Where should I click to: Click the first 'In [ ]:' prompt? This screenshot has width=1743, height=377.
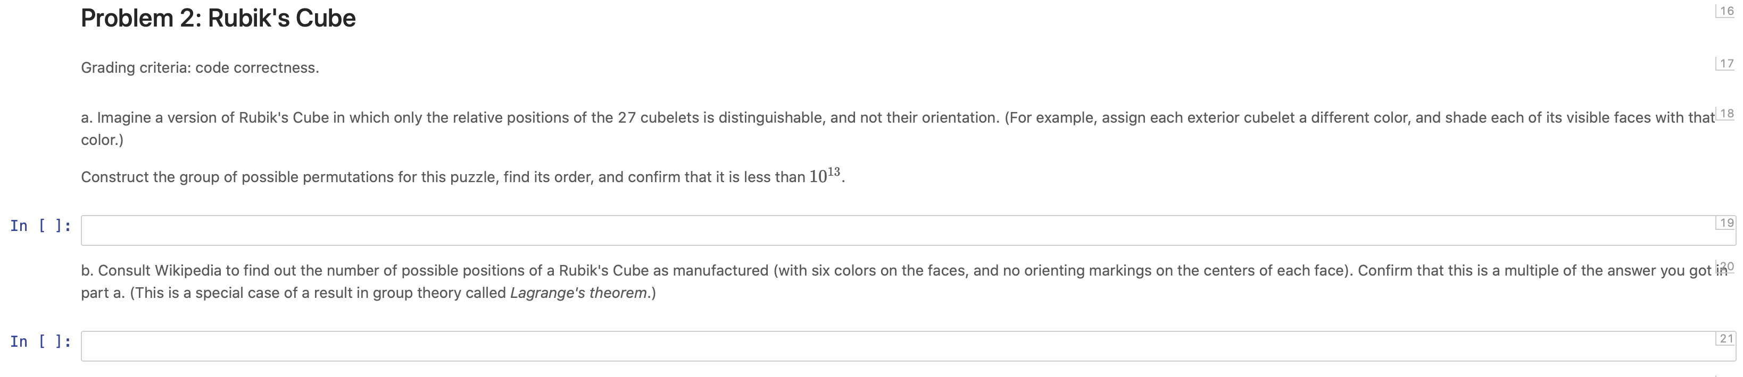click(39, 226)
